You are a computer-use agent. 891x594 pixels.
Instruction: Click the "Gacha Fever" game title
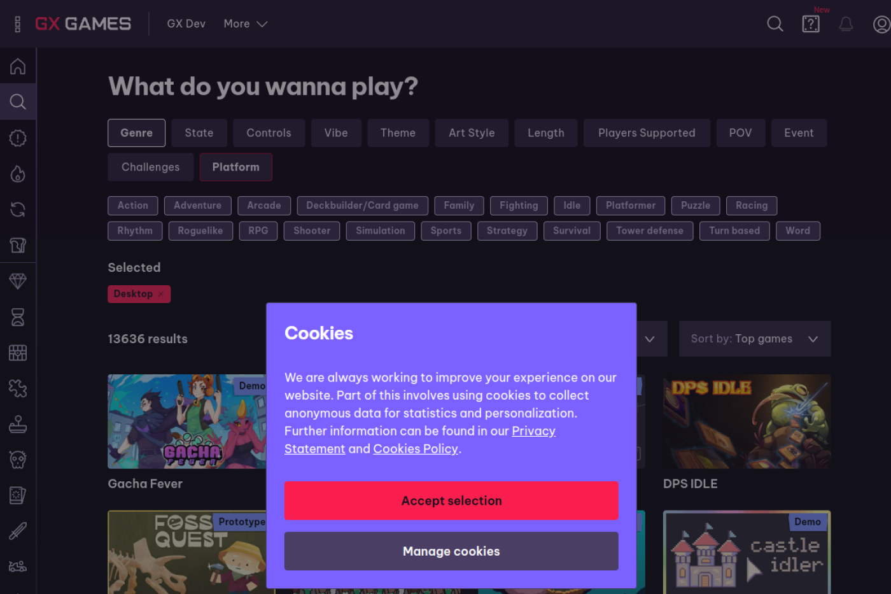coord(145,484)
